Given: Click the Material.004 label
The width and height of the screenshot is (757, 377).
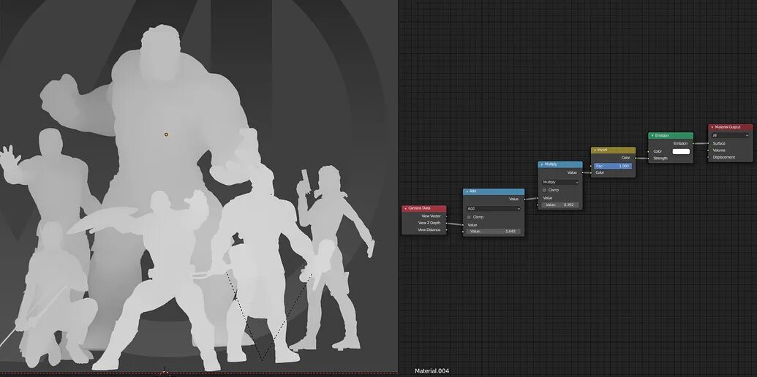Looking at the screenshot, I should (432, 370).
